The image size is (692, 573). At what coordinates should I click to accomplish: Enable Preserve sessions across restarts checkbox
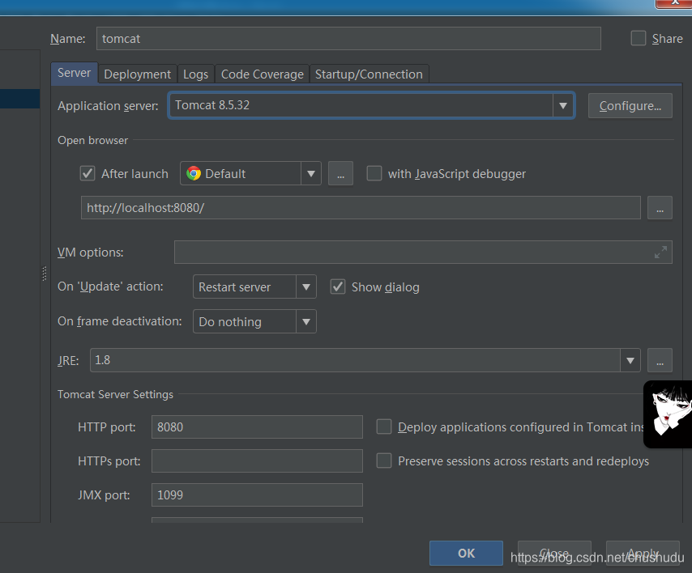coord(384,461)
